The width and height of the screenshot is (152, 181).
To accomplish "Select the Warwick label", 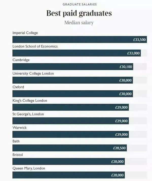I will point(20,128).
